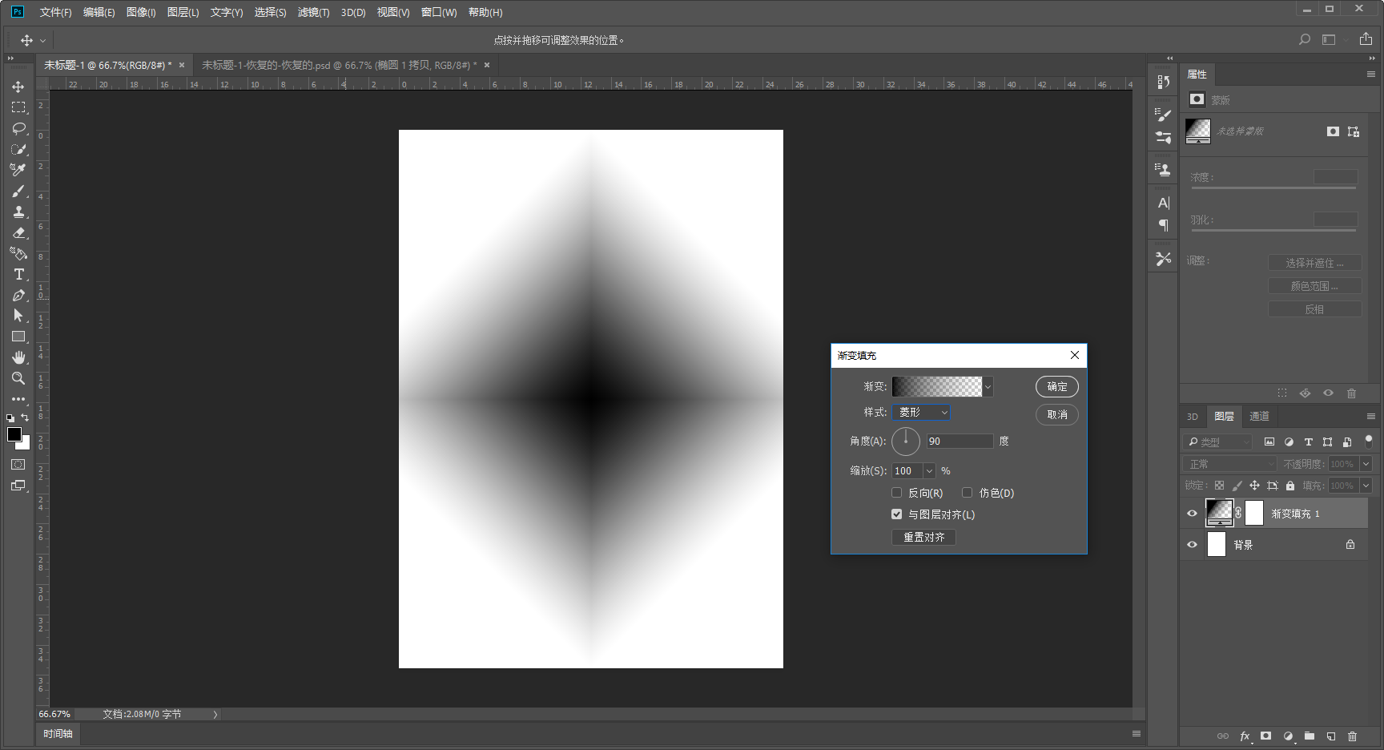Viewport: 1384px width, 750px height.
Task: Open the Brush Settings panel icon
Action: point(1163,115)
